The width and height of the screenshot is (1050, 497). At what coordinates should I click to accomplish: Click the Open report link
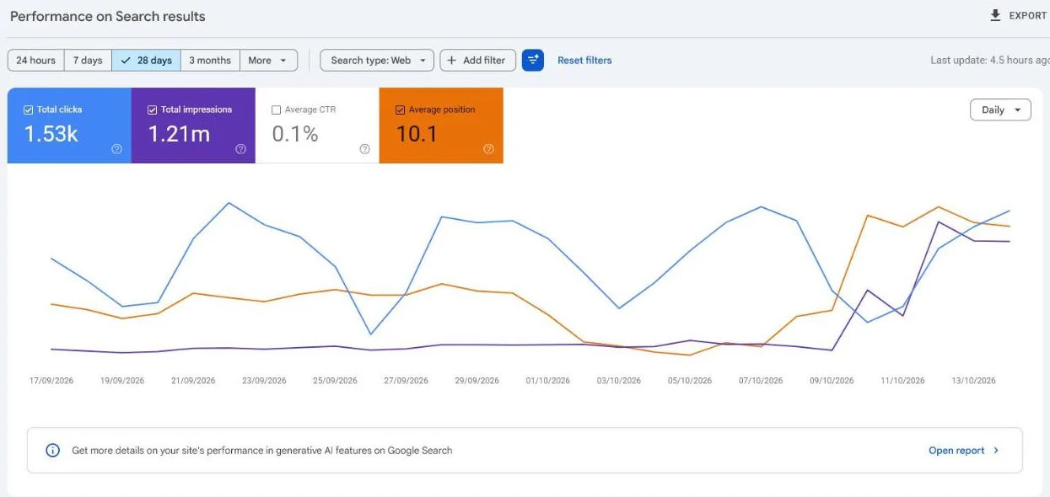[x=956, y=451]
